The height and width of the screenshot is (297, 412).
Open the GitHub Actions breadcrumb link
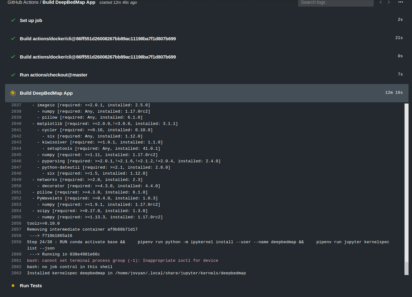pyautogui.click(x=23, y=2)
